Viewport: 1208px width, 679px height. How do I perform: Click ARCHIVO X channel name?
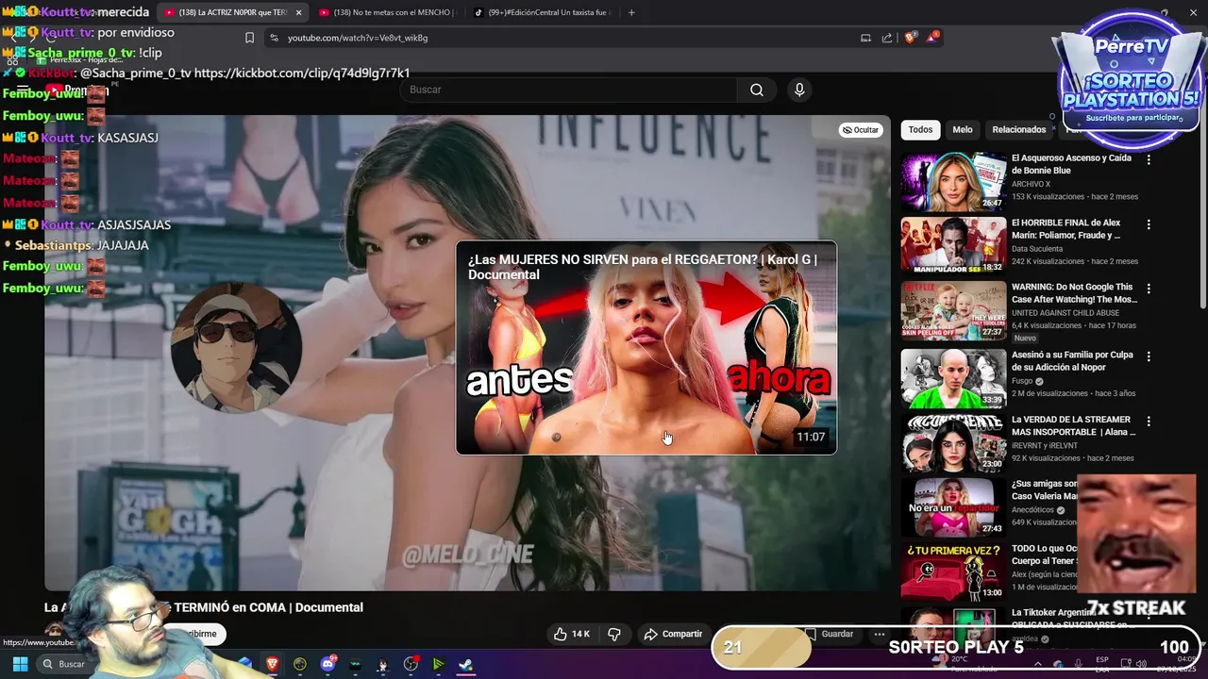click(x=1031, y=184)
